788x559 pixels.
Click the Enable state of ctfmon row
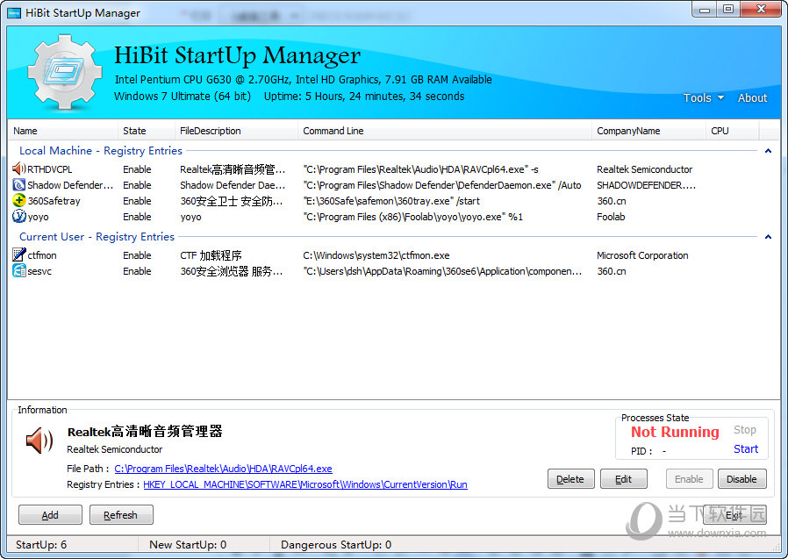pos(137,255)
